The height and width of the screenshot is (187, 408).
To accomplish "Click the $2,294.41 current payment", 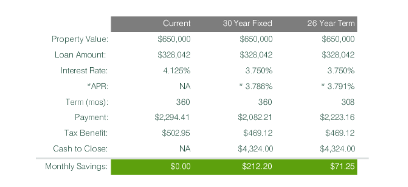I will (x=172, y=117).
